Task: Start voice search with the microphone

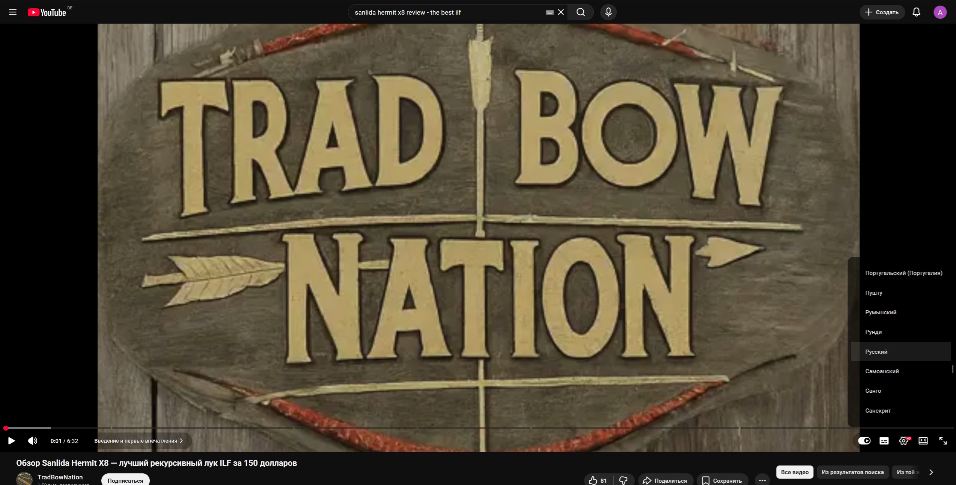Action: (x=608, y=12)
